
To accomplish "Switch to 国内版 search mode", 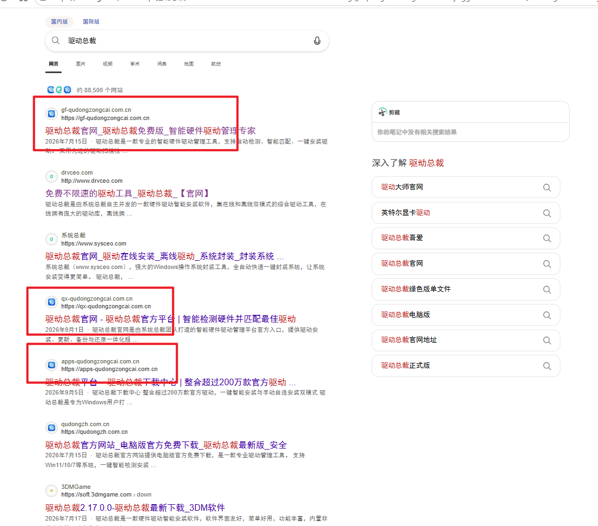I will coord(59,22).
